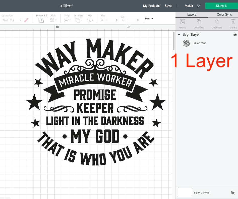The image size is (238, 199).
Task: Click the green Make It button
Action: point(221,6)
